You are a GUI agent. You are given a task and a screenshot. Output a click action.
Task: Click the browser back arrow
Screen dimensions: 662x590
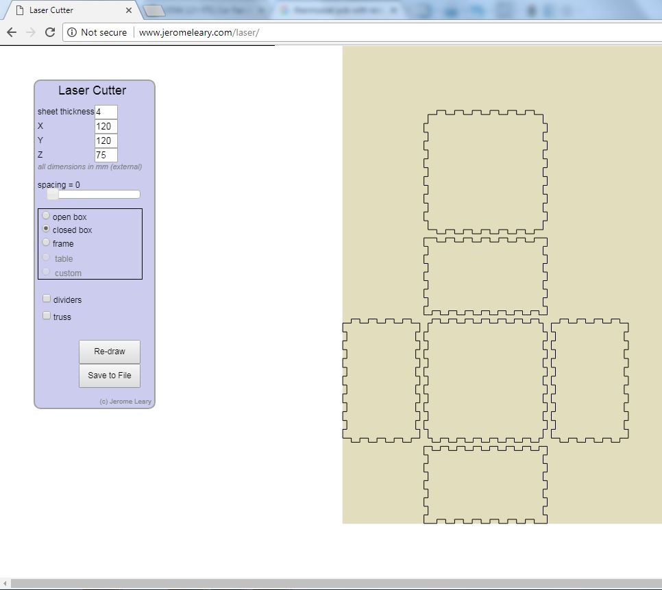[11, 32]
